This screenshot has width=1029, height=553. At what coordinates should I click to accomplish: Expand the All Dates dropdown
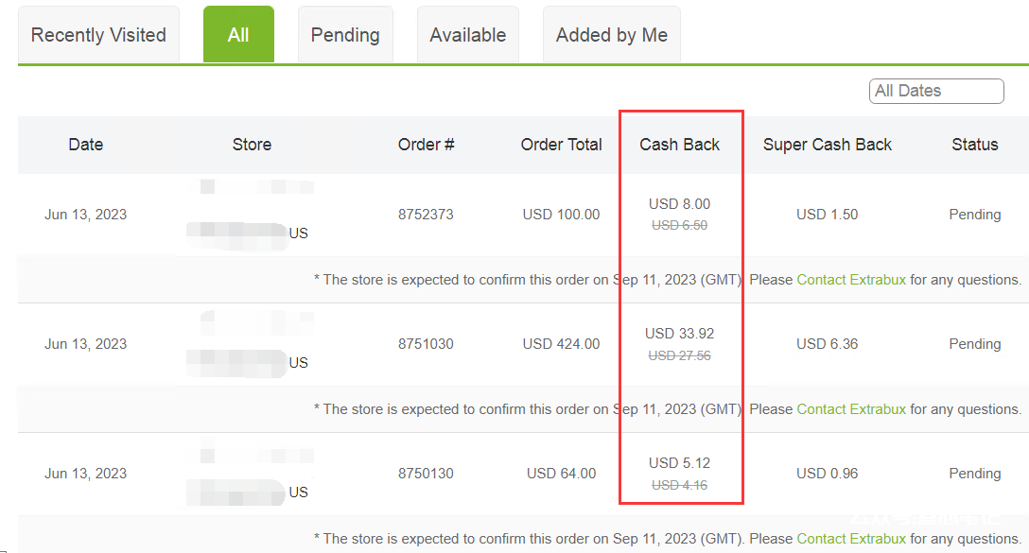(935, 91)
